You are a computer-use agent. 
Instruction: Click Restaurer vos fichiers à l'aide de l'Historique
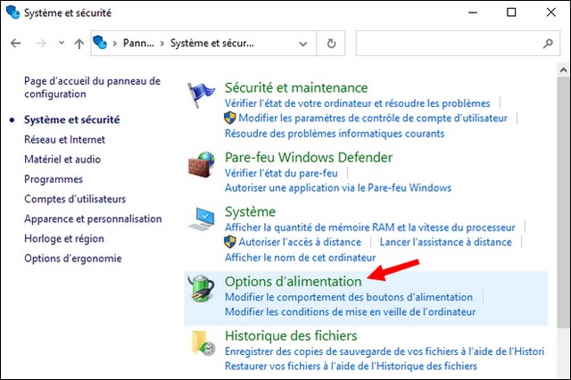pos(351,366)
